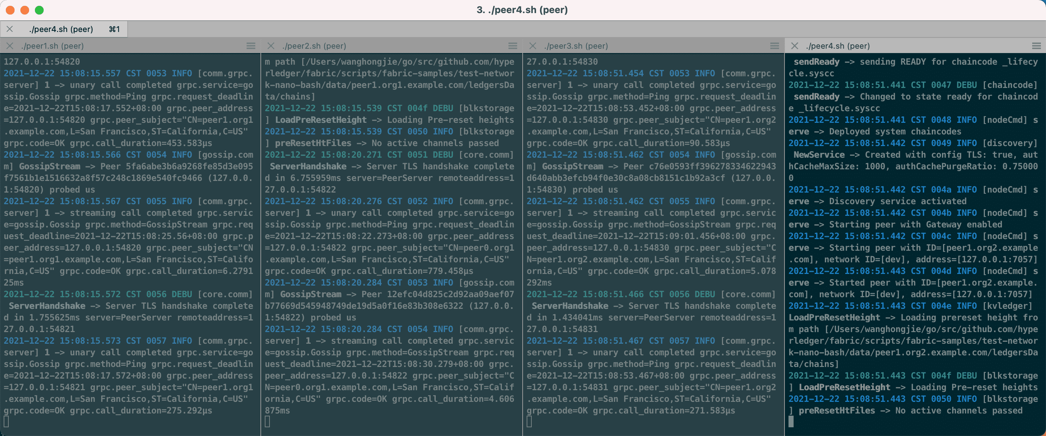
Task: Close the peer2.sh pane with its X
Action: tap(271, 46)
